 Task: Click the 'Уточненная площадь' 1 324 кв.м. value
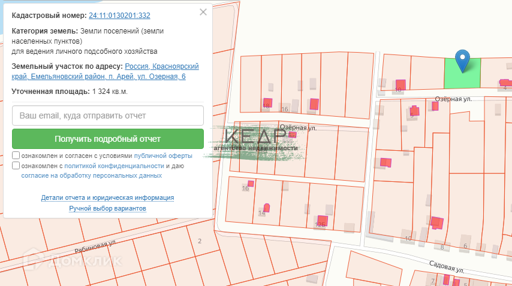tap(110, 92)
